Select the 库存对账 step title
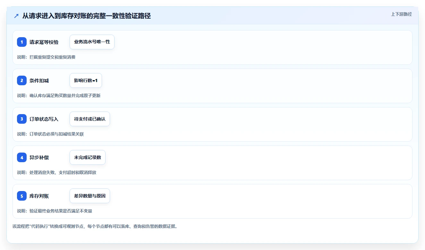The width and height of the screenshot is (425, 250). coord(39,196)
